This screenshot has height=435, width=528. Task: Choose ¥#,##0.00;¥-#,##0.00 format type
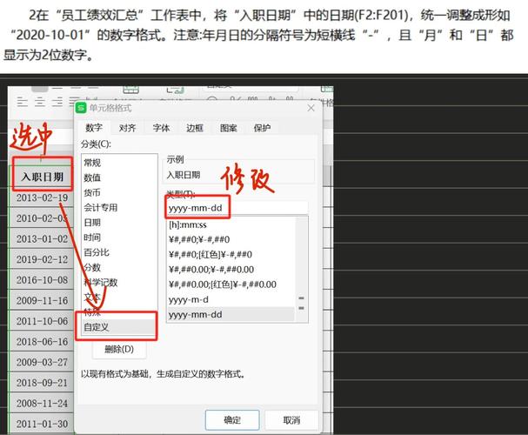click(231, 270)
